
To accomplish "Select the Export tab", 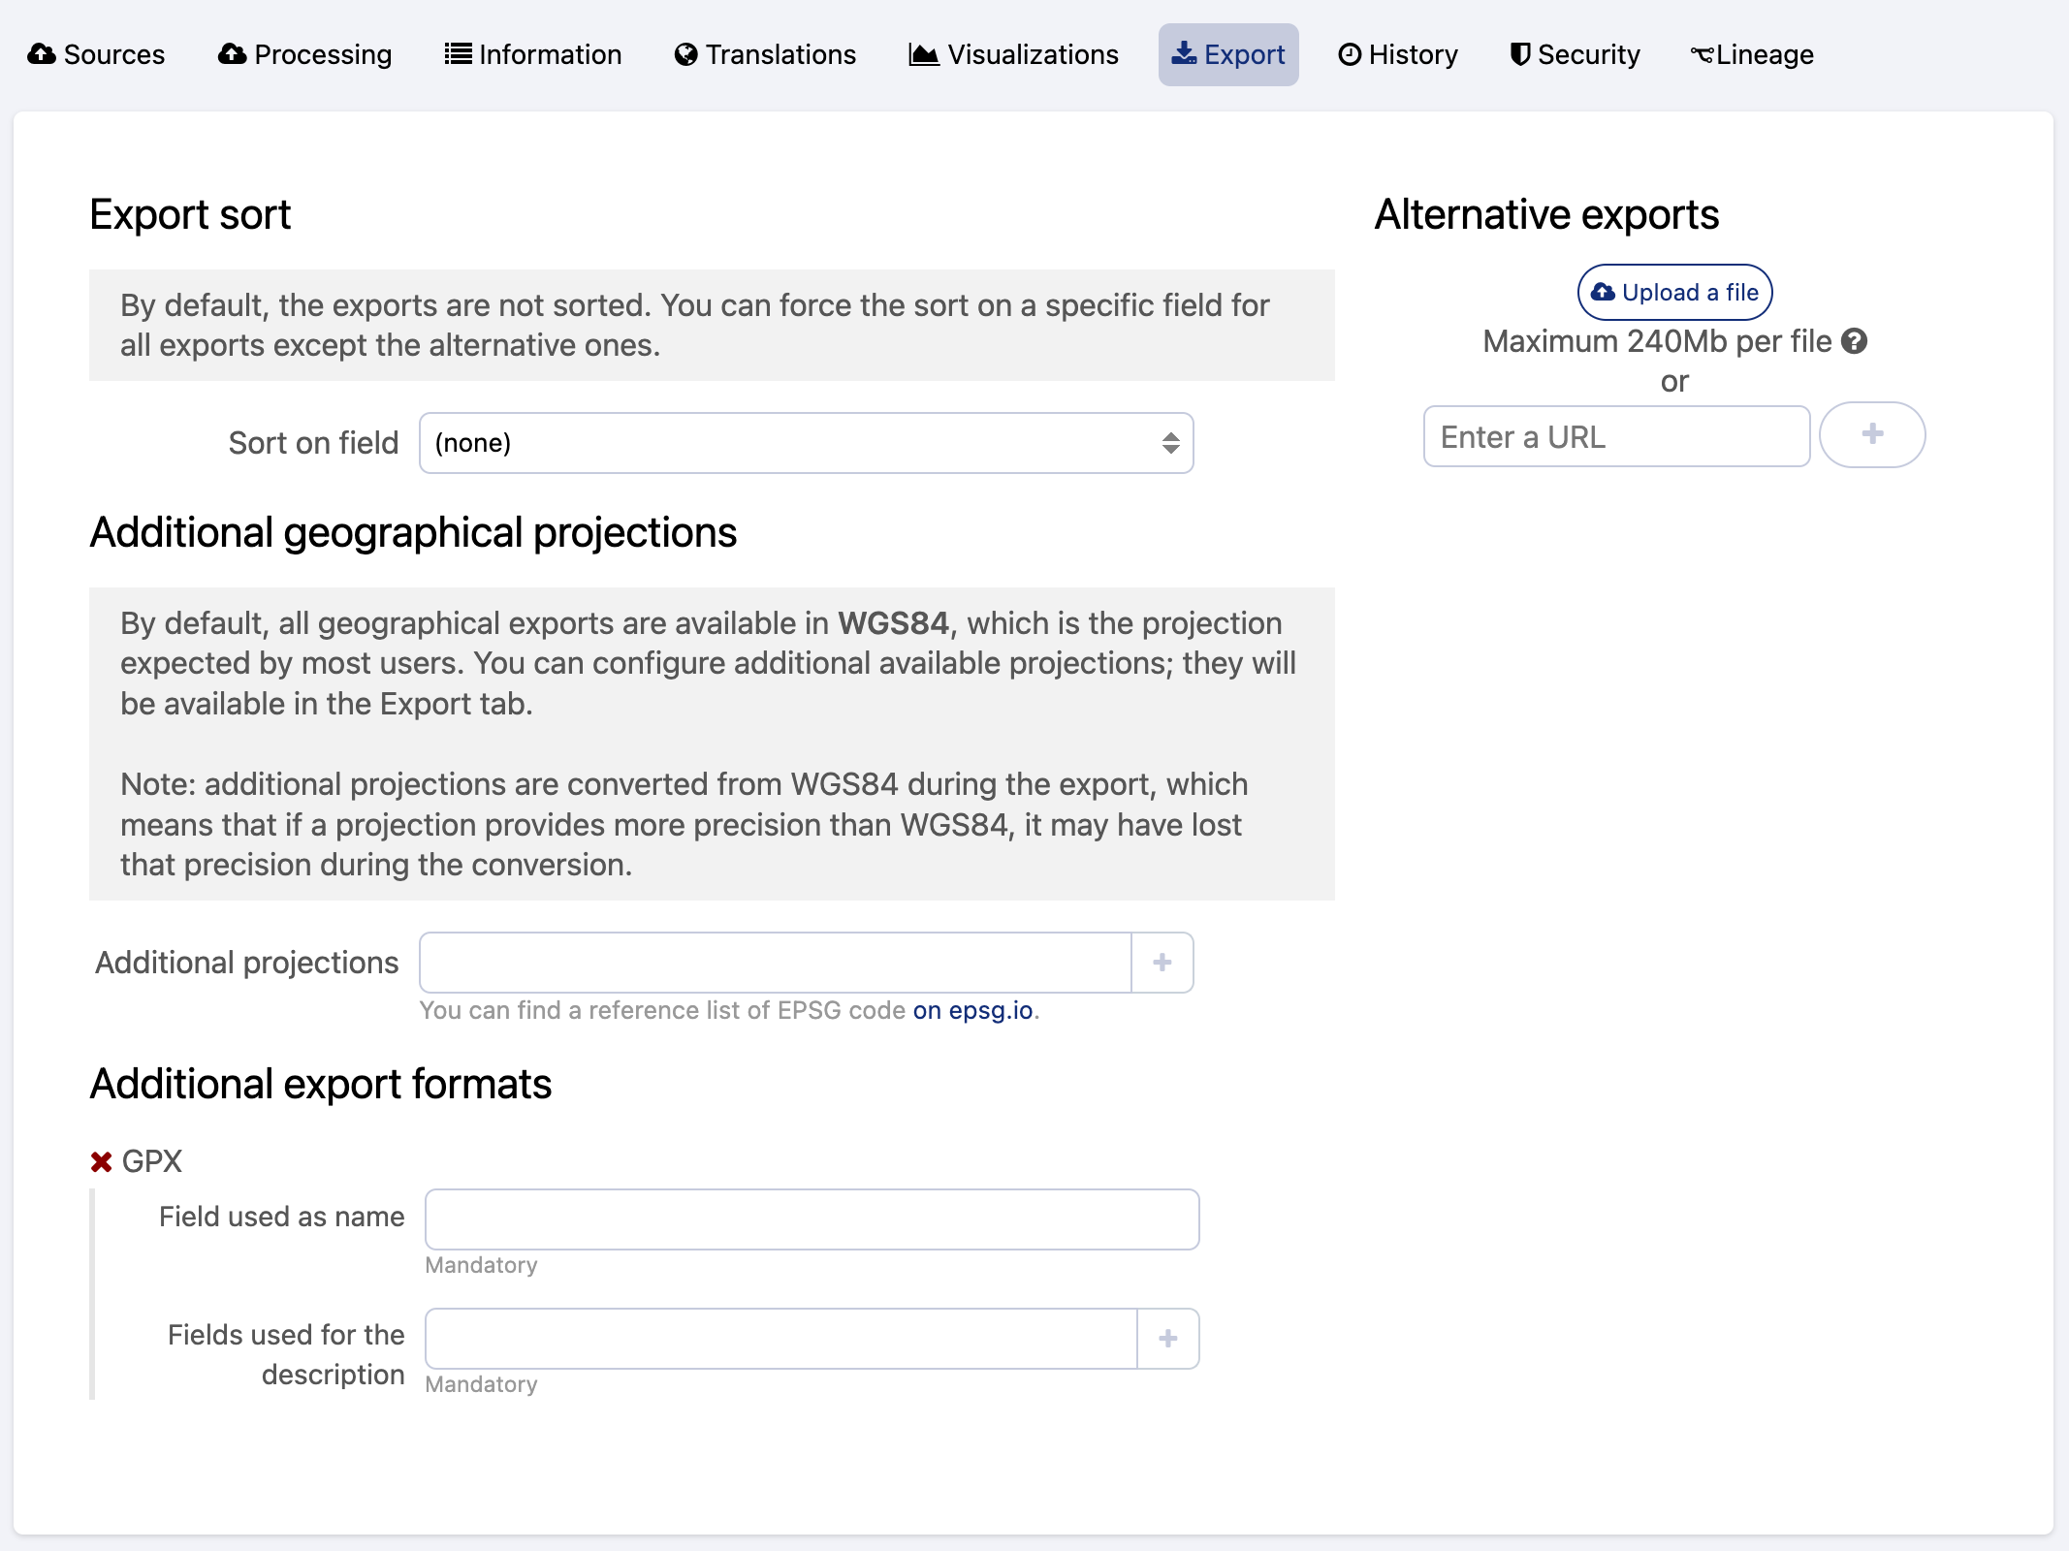I will pos(1228,54).
